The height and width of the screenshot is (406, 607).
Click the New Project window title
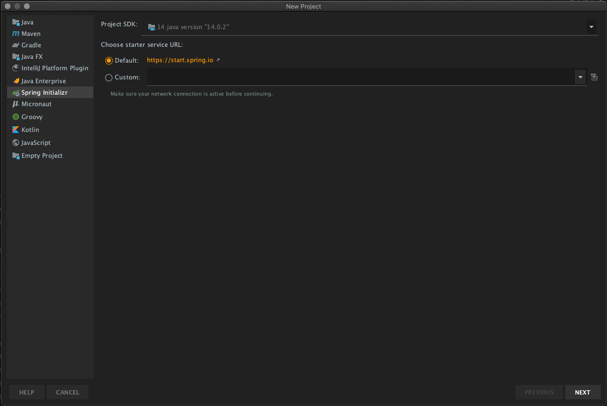[x=303, y=6]
